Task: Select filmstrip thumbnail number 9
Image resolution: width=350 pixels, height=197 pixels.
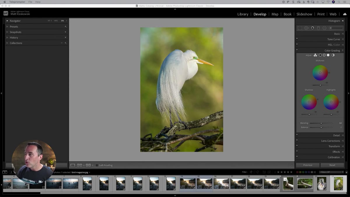Action: 104,184
